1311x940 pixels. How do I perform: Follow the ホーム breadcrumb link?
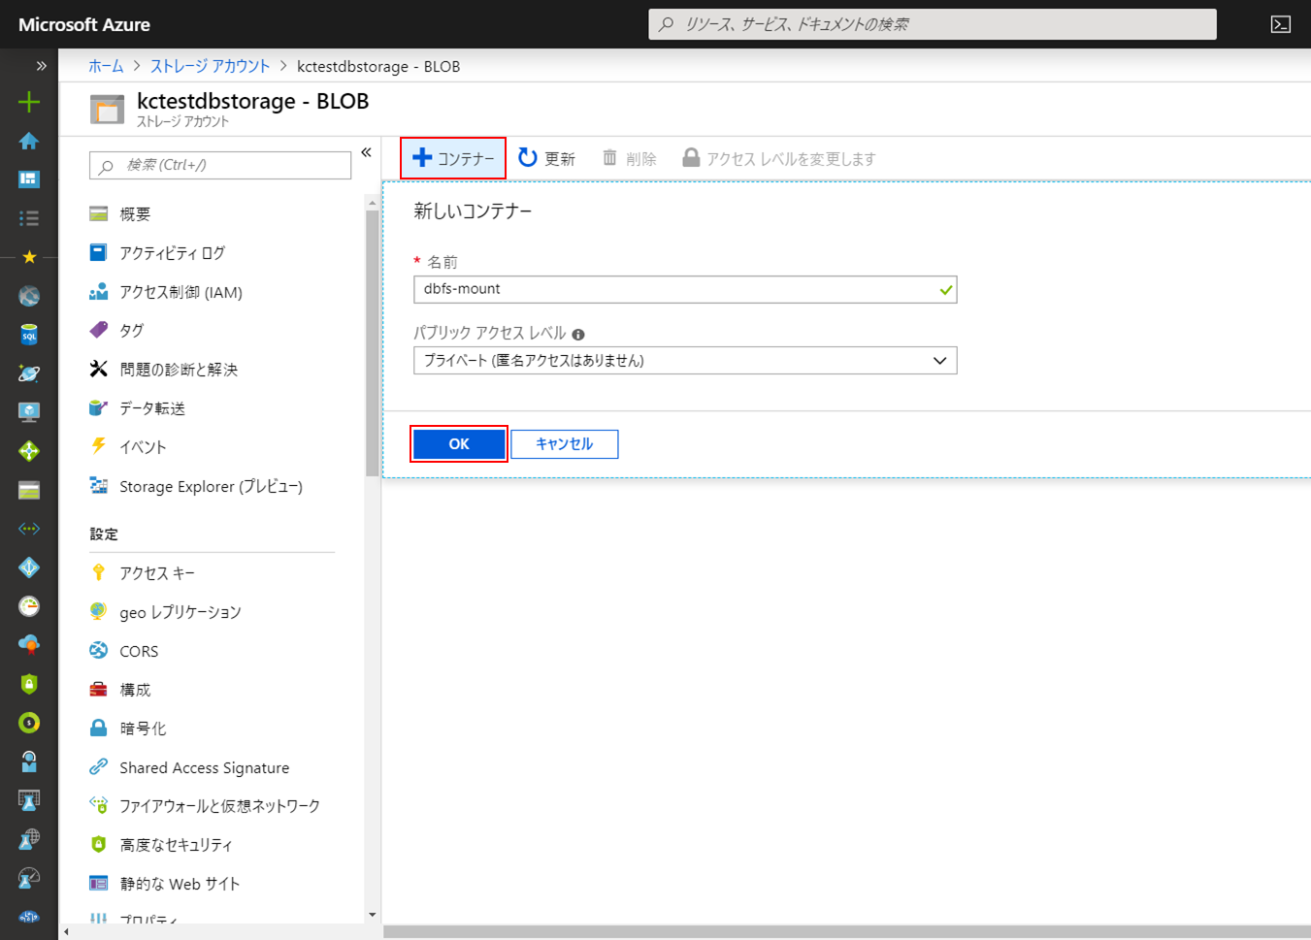point(106,66)
